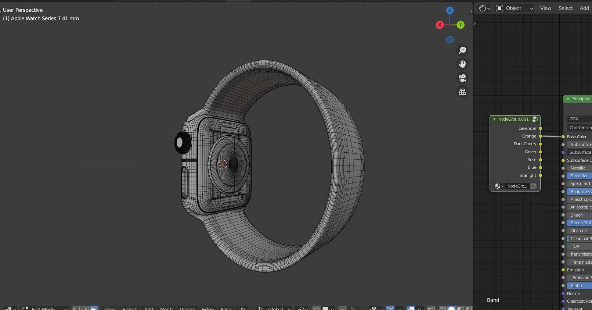
Task: Click the Base Color input socket
Action: (563, 137)
